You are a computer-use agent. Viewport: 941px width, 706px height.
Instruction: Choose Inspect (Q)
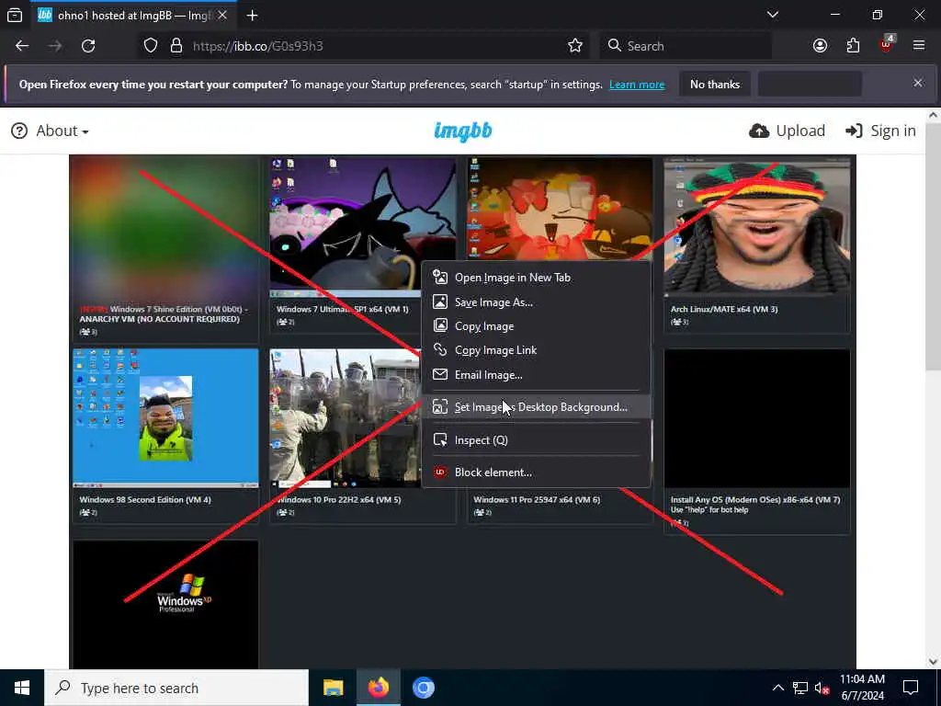536,440
